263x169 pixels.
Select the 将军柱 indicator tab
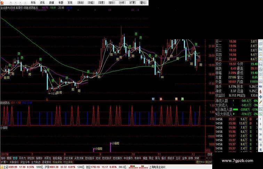tap(48, 158)
